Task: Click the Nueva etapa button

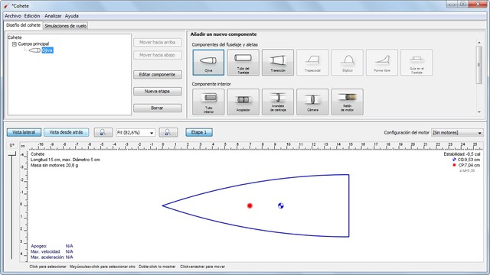Action: [158, 92]
